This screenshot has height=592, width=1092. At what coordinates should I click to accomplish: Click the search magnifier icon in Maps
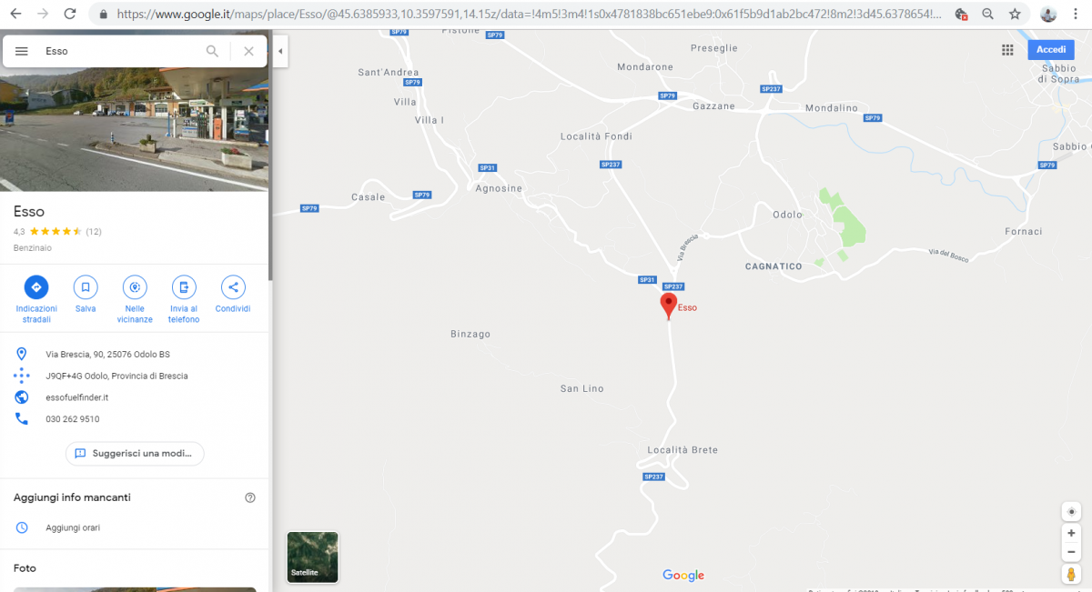click(x=212, y=51)
